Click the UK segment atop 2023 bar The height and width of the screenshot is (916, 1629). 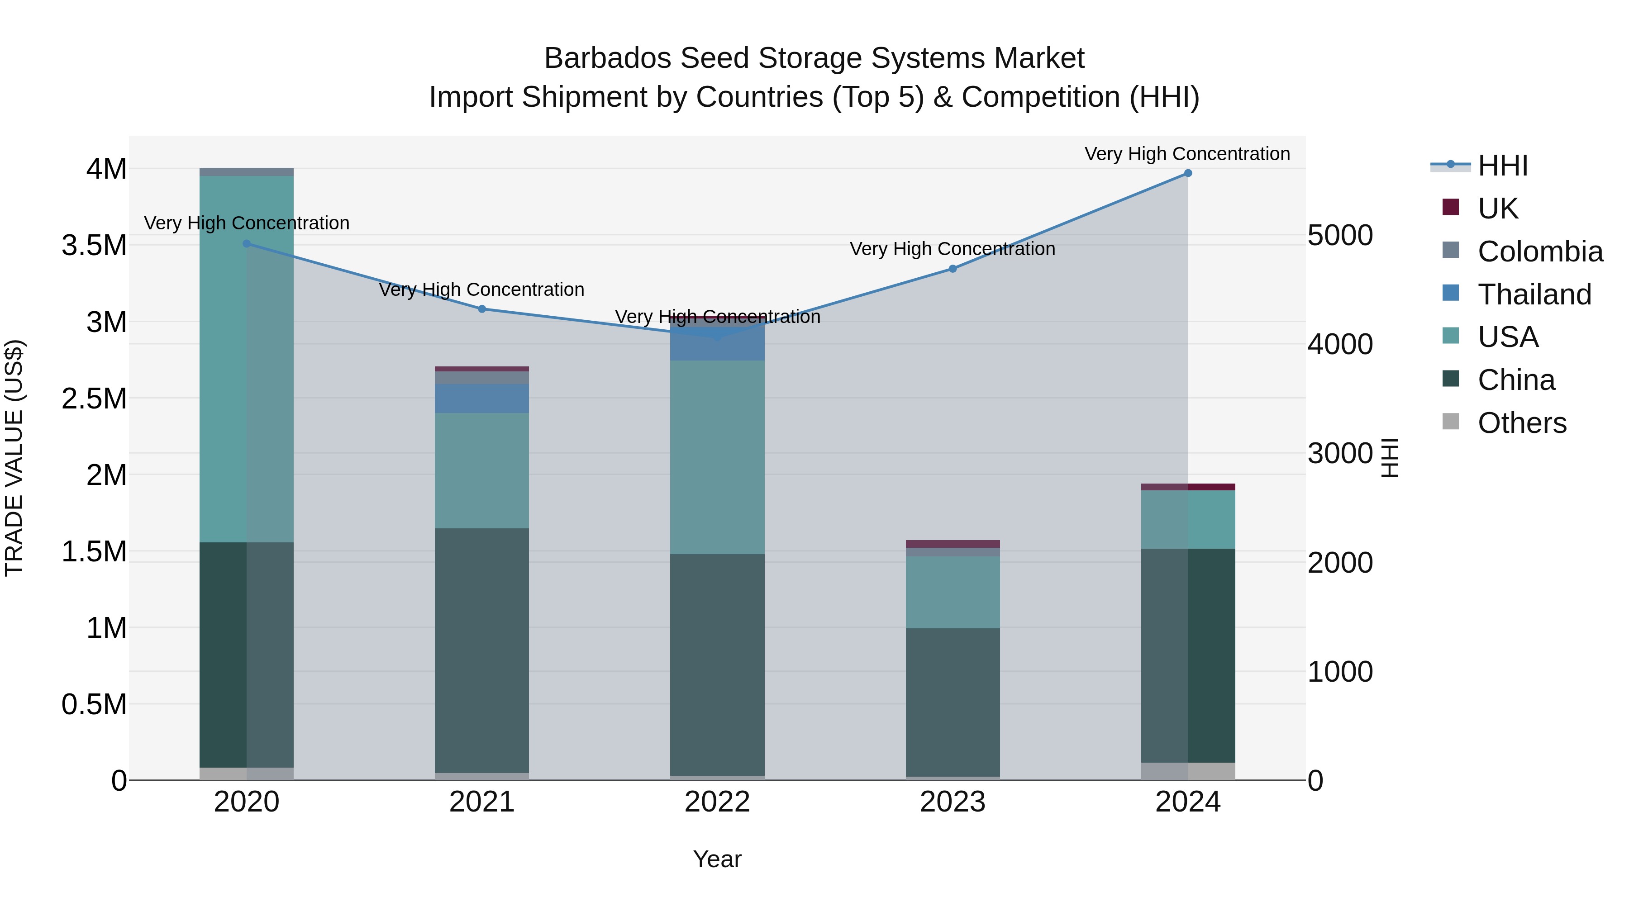(953, 544)
